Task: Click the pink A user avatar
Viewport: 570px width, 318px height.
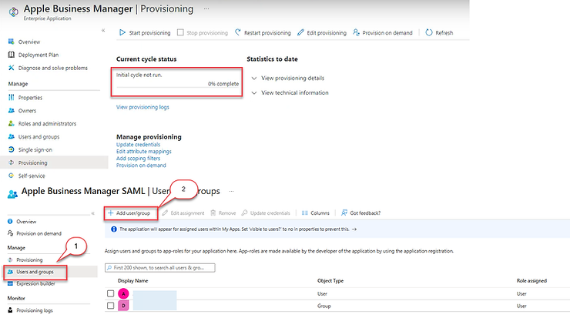Action: (123, 293)
